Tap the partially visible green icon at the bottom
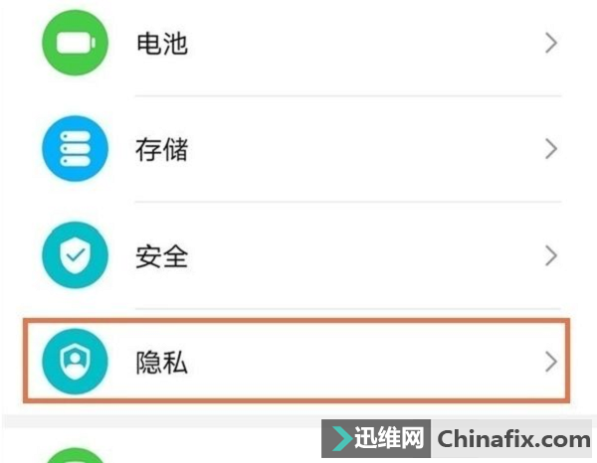 [75, 455]
